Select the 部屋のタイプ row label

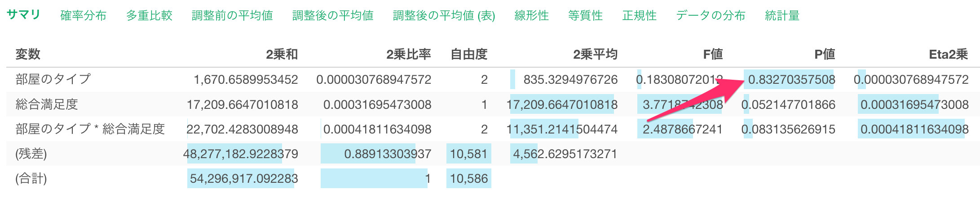tap(53, 80)
